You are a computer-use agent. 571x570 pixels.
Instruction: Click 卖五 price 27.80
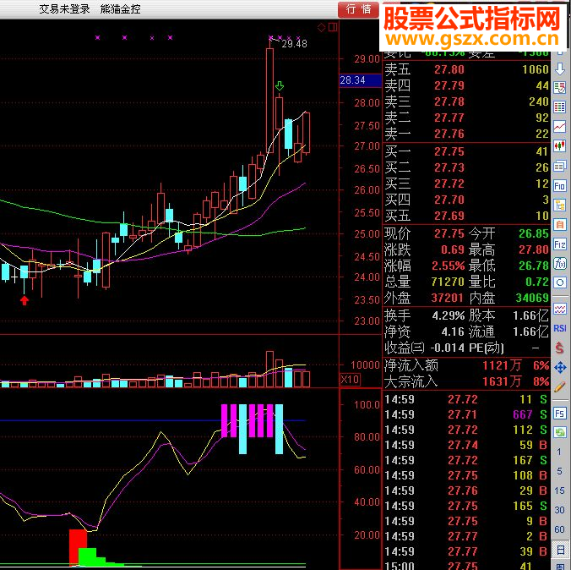(x=449, y=69)
